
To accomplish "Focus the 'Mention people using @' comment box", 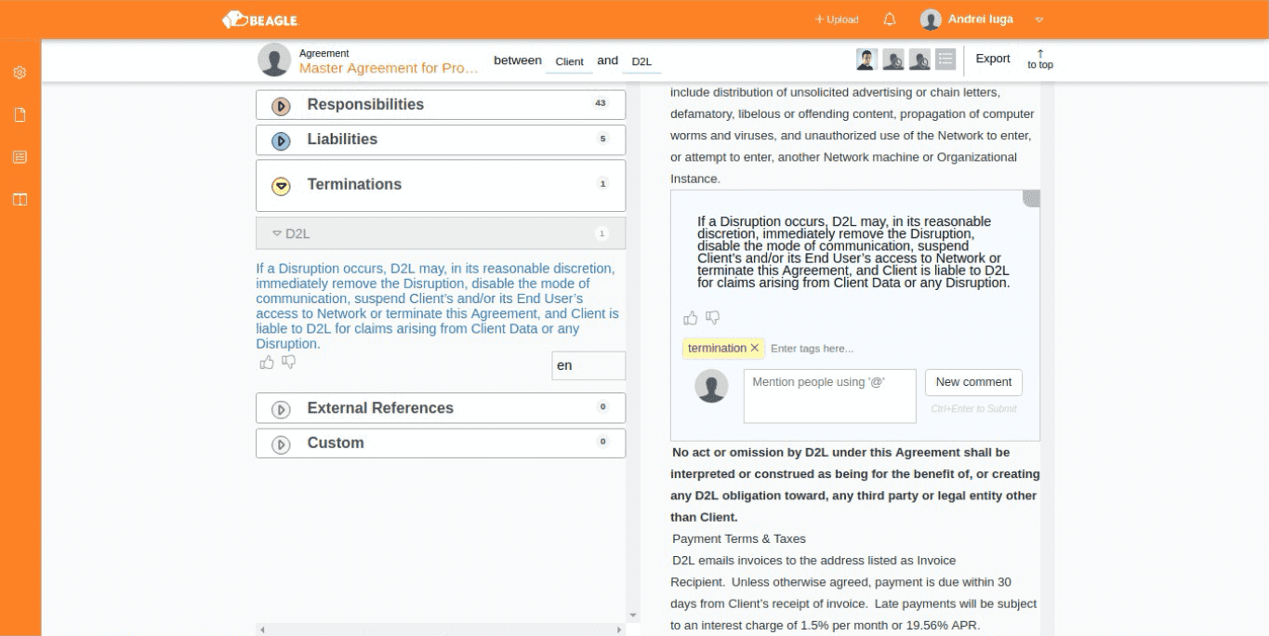I will tap(829, 396).
